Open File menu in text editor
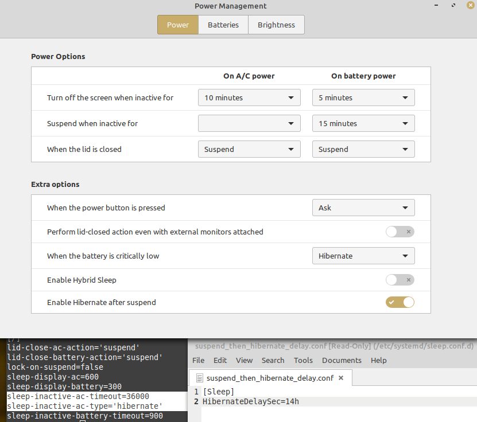Viewport: 477px width, 422px height. click(199, 360)
